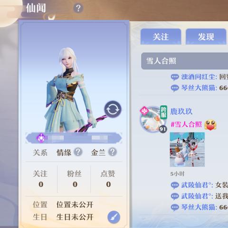
Task: Open 鹿玖玖's avatar portrait
Action: click(153, 120)
